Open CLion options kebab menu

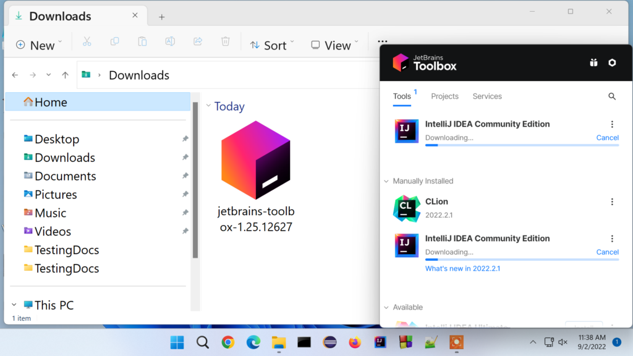tap(612, 201)
